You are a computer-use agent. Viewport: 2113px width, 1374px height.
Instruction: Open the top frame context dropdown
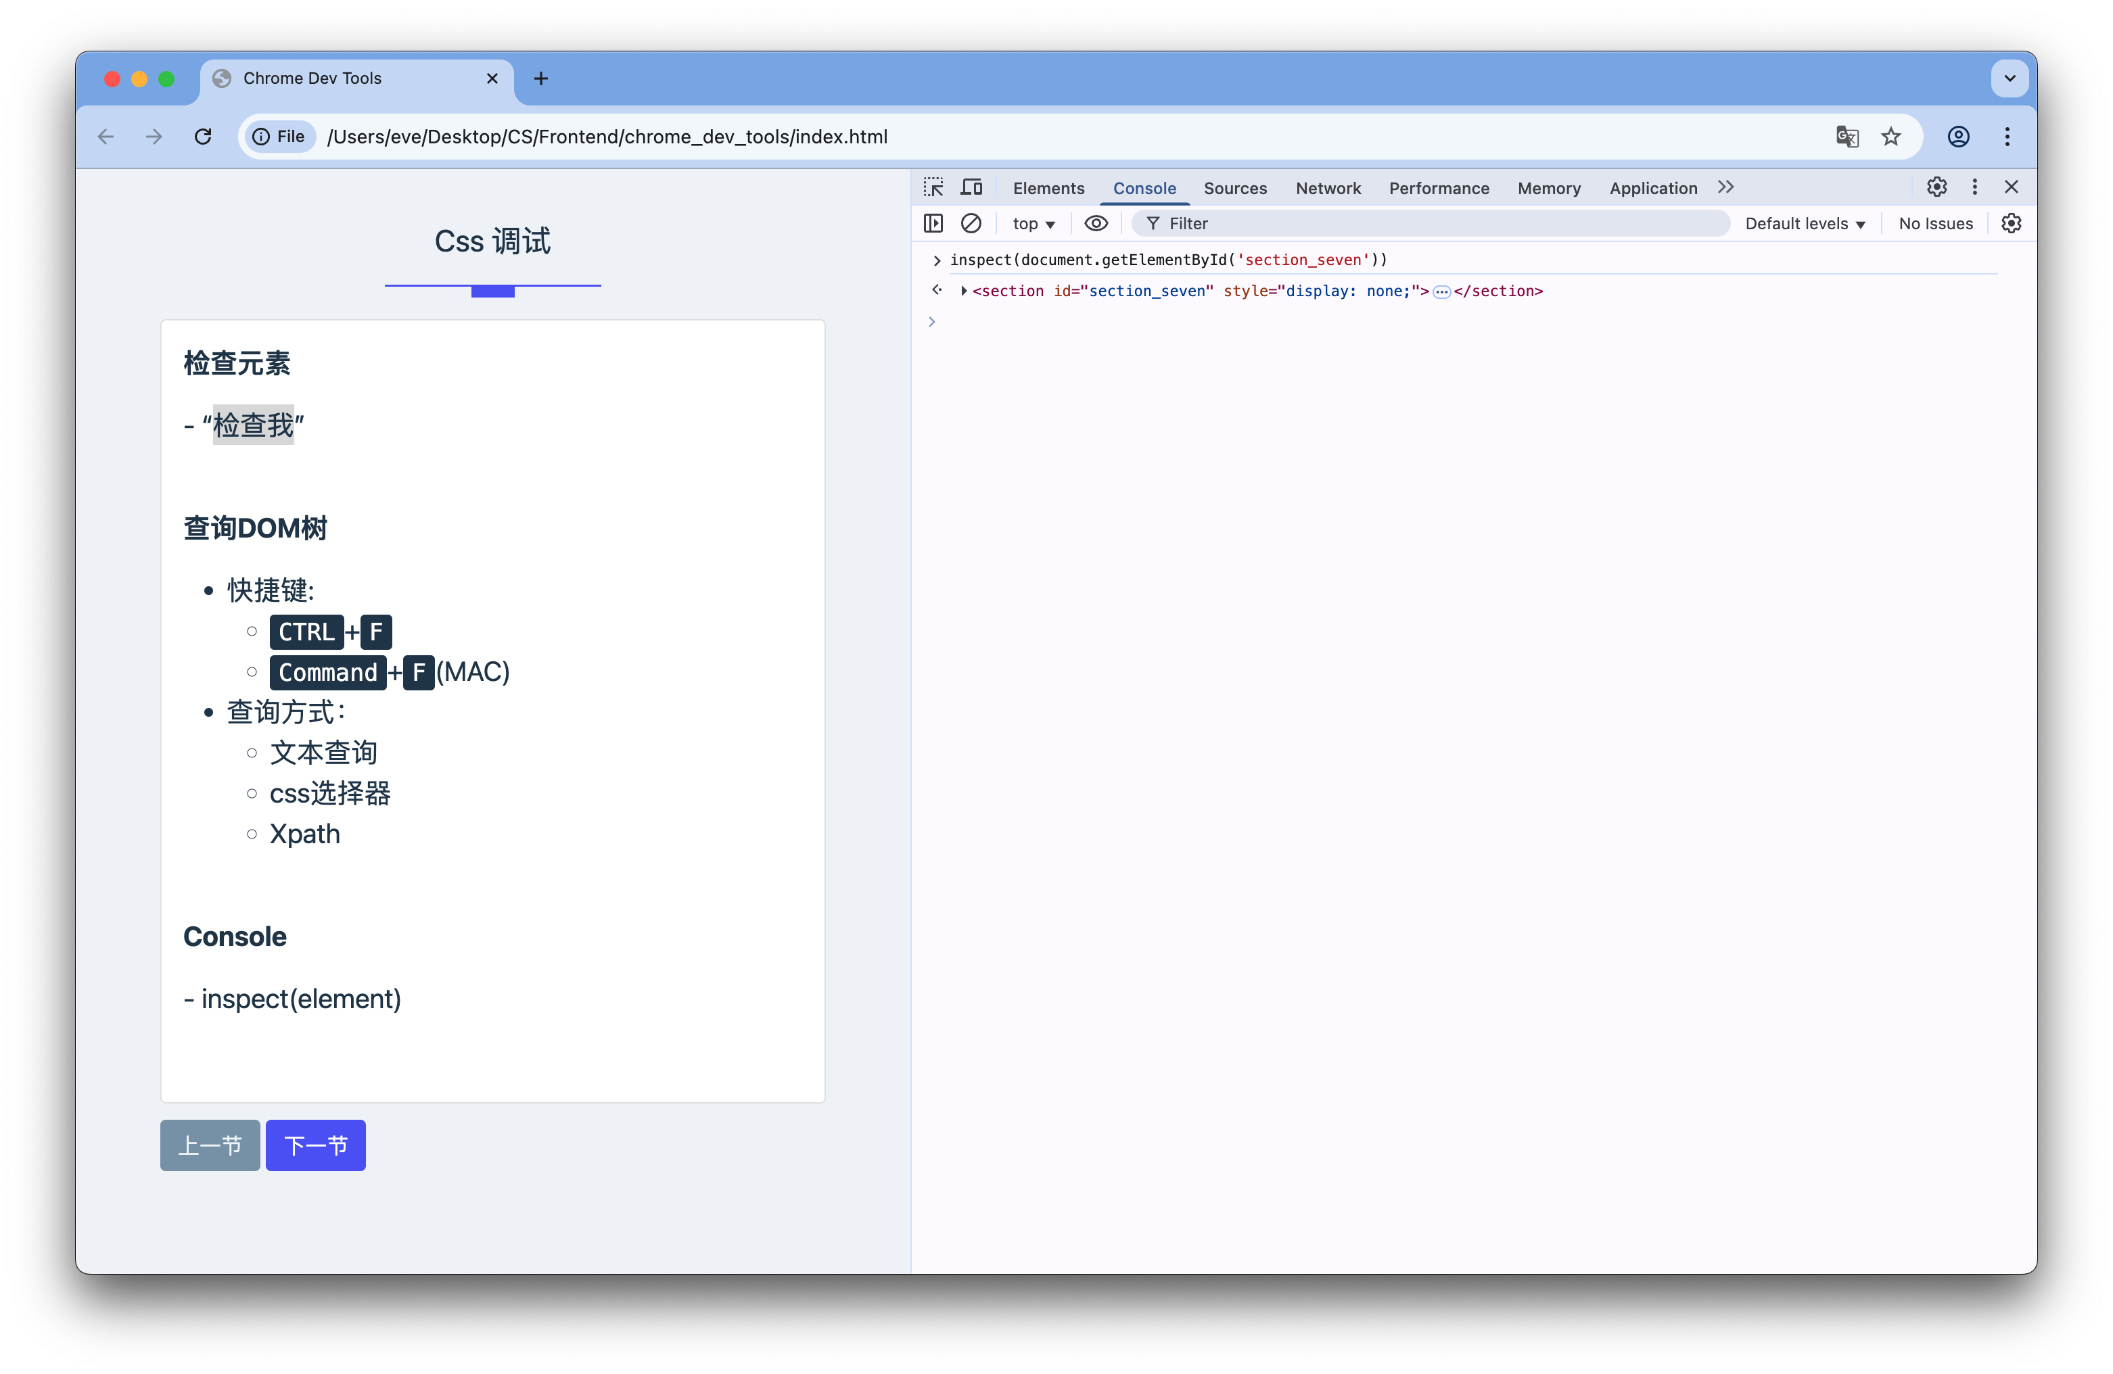[x=1033, y=222]
